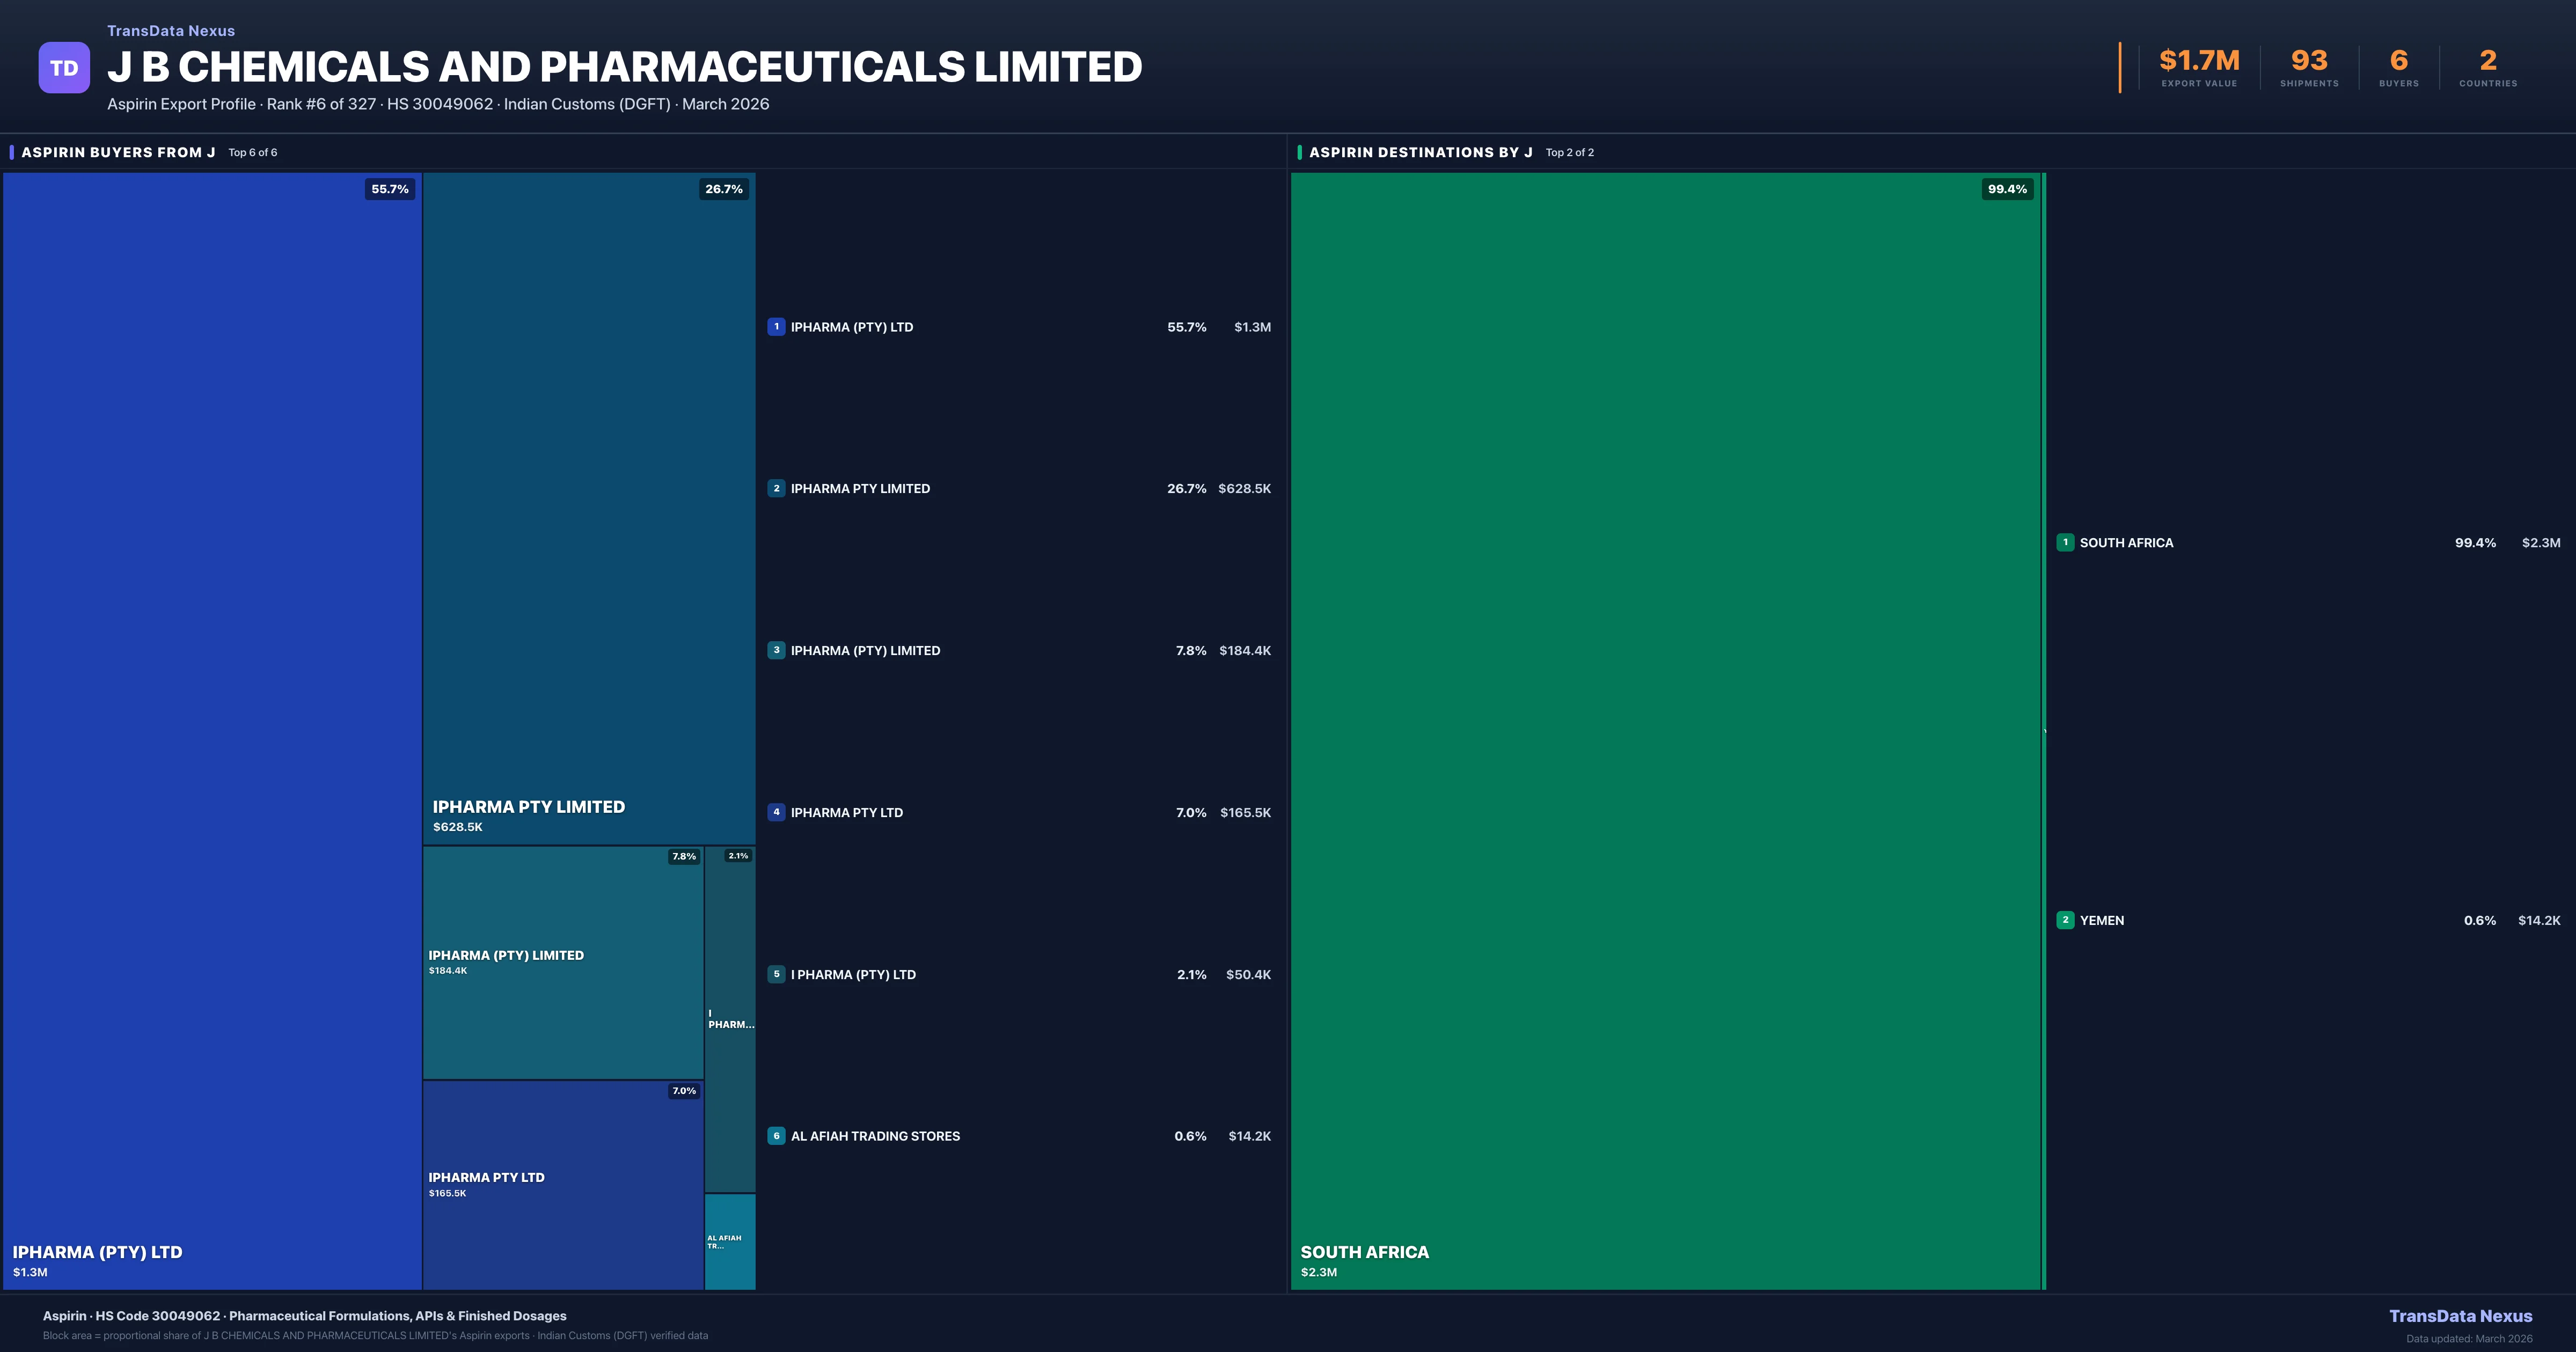Select the numbered badge for IPHARMA (PTY) LTD
Screen dimensions: 2576x1352
pyautogui.click(x=777, y=327)
